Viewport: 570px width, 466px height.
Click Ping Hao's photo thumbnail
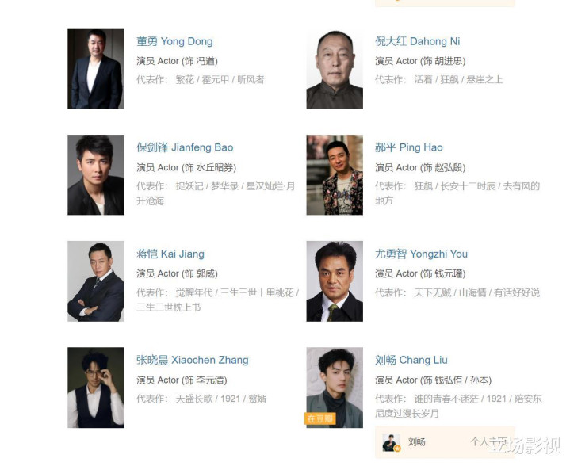335,175
